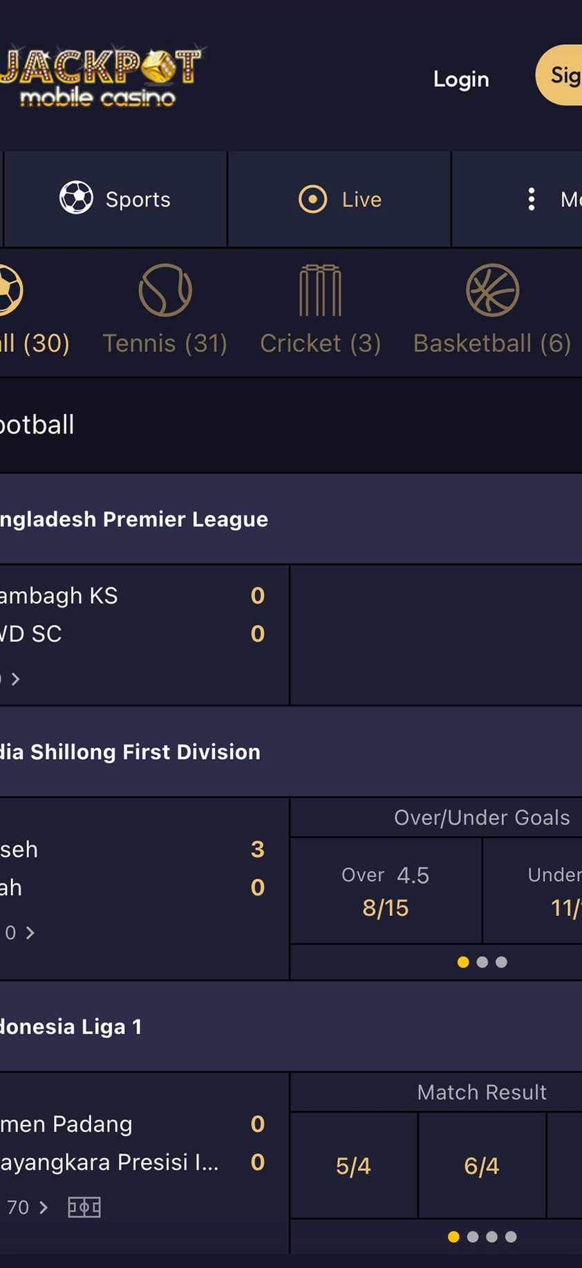Click the Jackpot Mobile Casino logo
The image size is (582, 1268).
tap(100, 77)
